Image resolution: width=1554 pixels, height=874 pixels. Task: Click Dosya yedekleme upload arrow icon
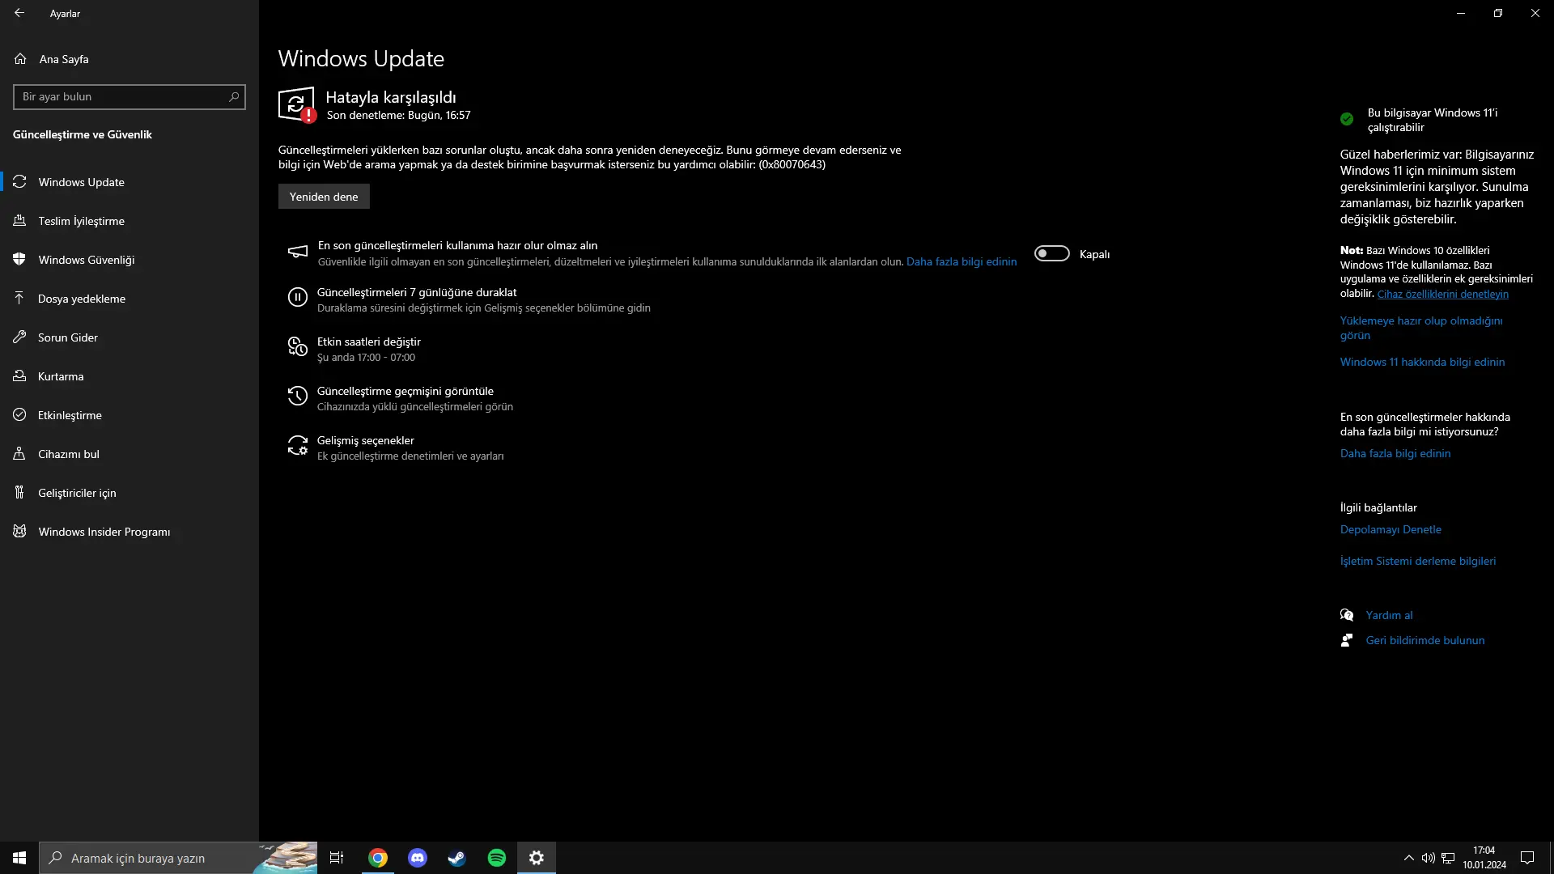pos(19,298)
